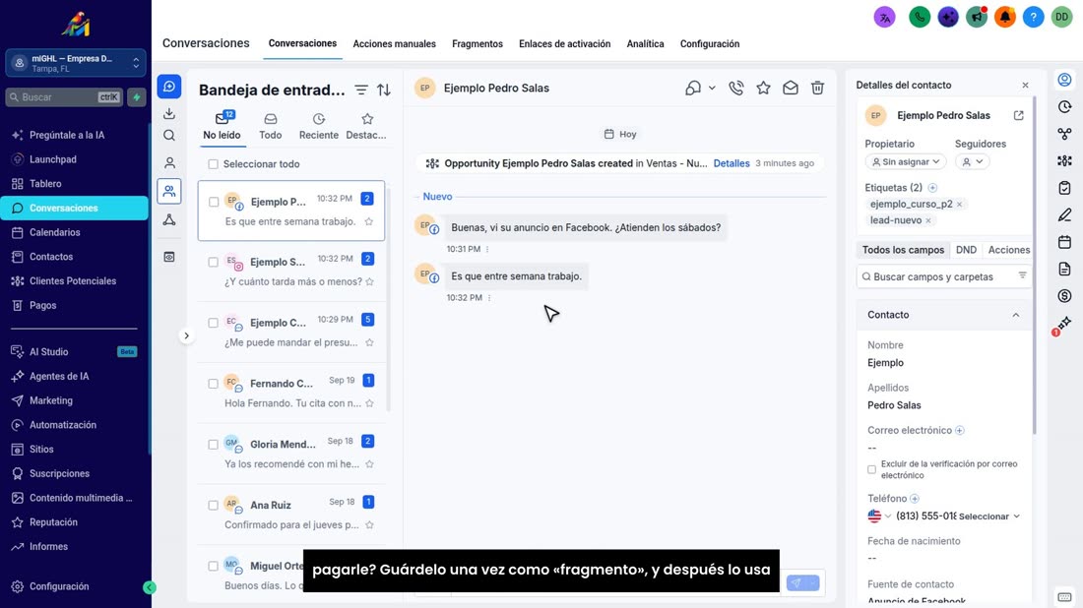Collapse the left sidebar with green arrow

point(150,587)
